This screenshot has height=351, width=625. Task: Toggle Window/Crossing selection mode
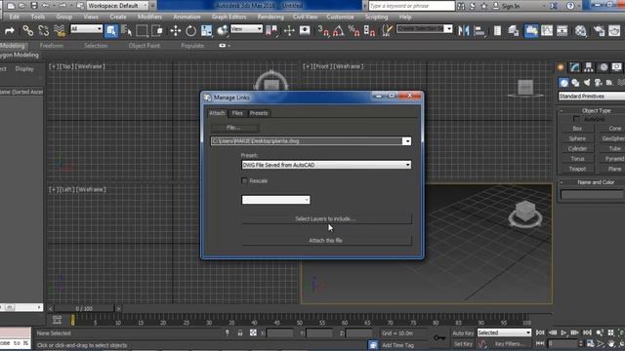point(157,30)
